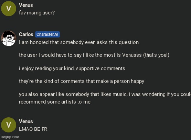
Task: Click the word Venusss in Carlos's reply
Action: coord(132,55)
